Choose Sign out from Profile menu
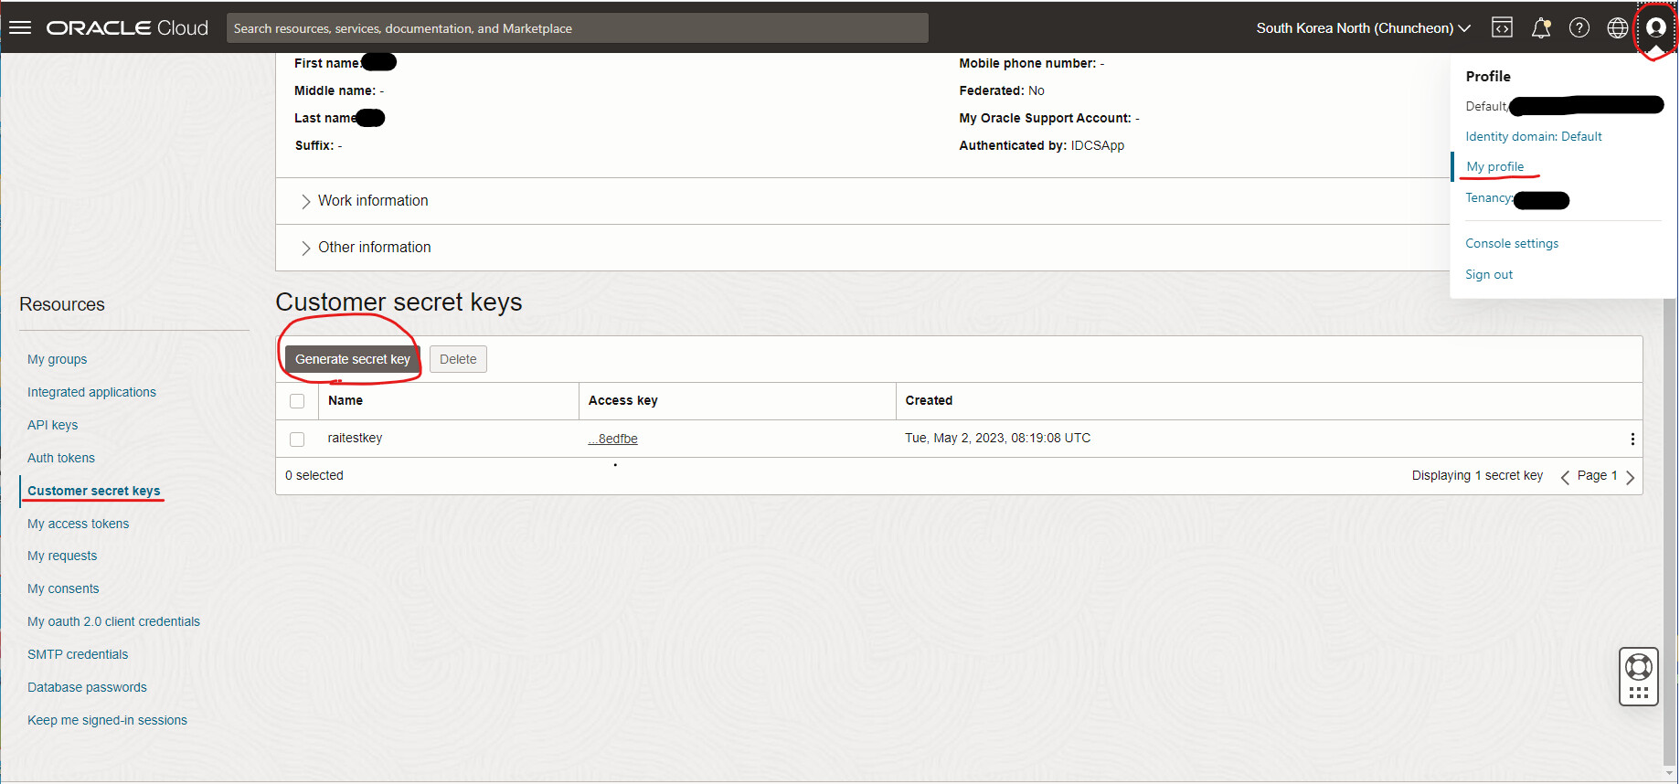 click(1489, 274)
